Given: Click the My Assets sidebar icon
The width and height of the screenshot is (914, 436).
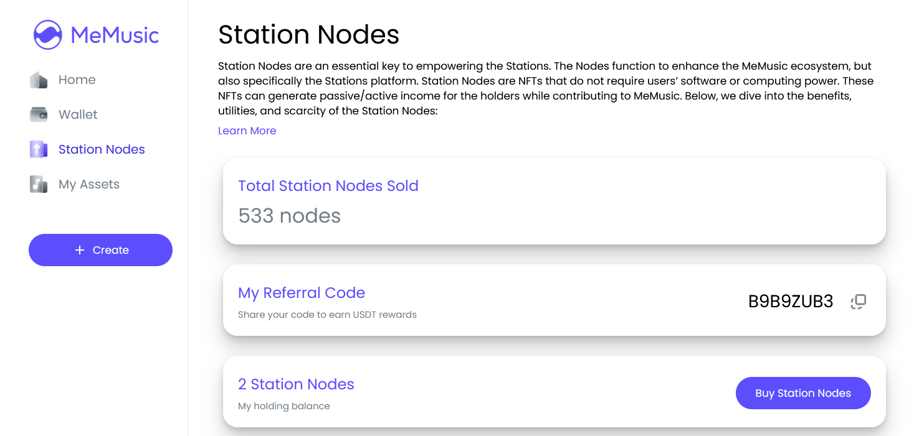Looking at the screenshot, I should point(39,184).
